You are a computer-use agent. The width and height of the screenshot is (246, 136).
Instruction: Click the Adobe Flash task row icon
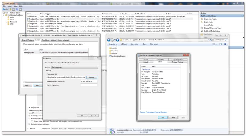pos(28,17)
